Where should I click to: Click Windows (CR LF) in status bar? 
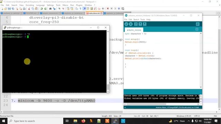tap(184, 116)
